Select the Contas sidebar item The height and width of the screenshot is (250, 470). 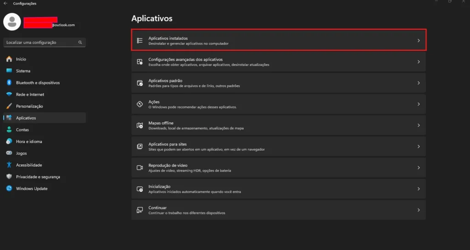(x=45, y=130)
